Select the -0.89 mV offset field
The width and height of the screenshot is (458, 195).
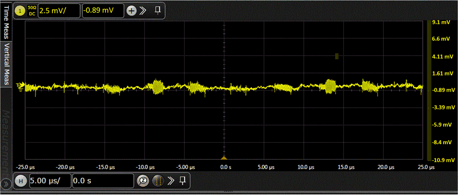pos(103,11)
